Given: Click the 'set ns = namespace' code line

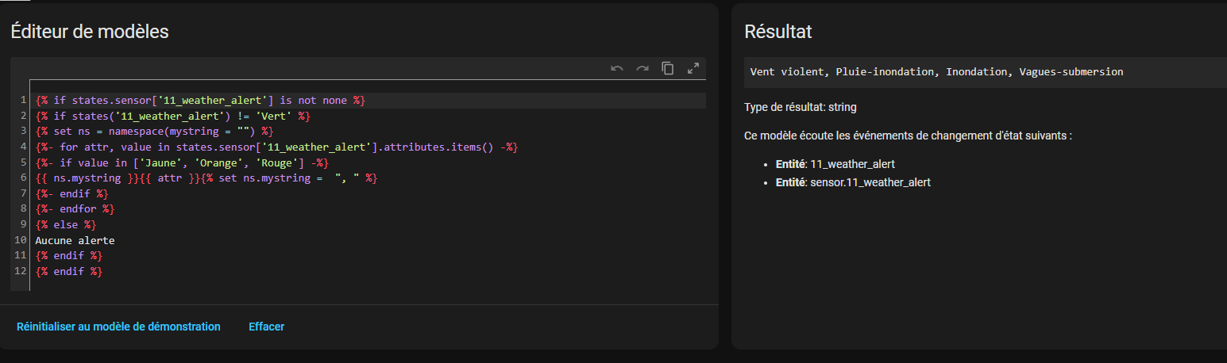Looking at the screenshot, I should (x=154, y=131).
